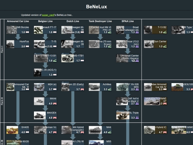
Task: Open the T-13 B1 vehicle card
Action: [45, 58]
